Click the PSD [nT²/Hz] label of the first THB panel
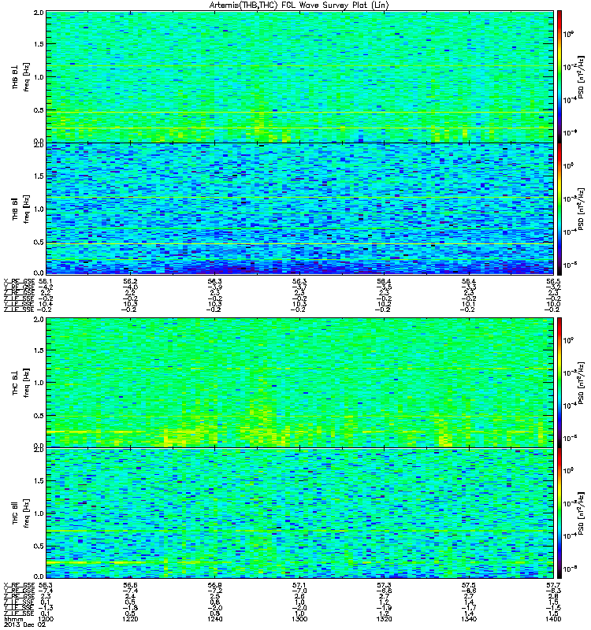The width and height of the screenshot is (591, 630). [581, 76]
